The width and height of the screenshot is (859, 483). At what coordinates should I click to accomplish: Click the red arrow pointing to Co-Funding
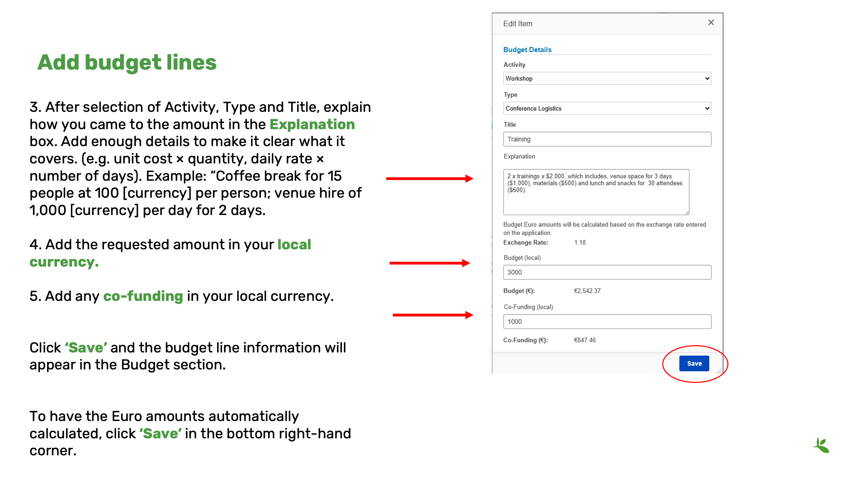pyautogui.click(x=433, y=315)
